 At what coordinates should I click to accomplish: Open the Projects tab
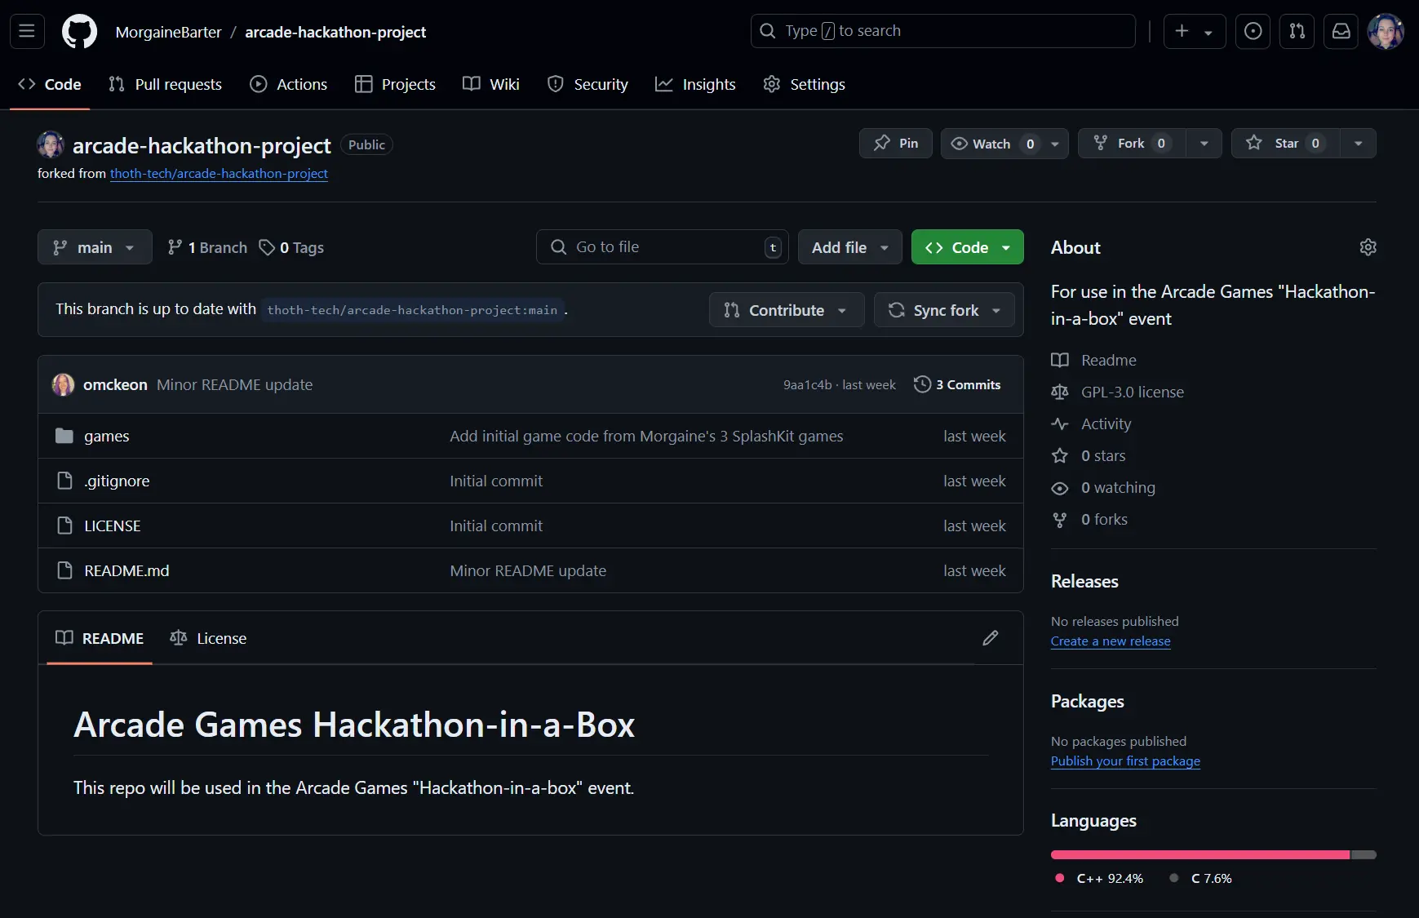tap(396, 84)
